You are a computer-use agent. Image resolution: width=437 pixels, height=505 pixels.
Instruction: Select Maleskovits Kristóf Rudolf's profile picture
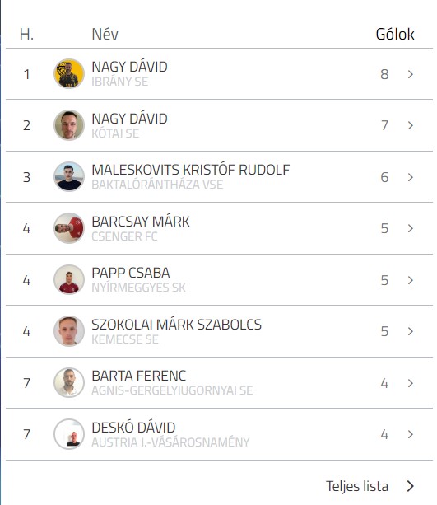[69, 176]
